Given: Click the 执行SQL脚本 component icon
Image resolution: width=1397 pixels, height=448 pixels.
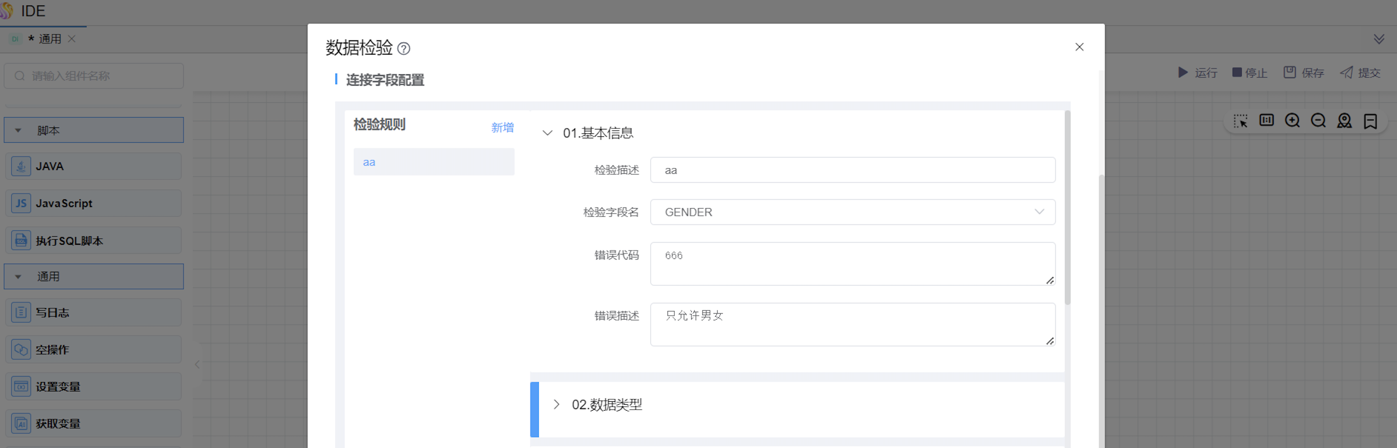Looking at the screenshot, I should coord(21,241).
